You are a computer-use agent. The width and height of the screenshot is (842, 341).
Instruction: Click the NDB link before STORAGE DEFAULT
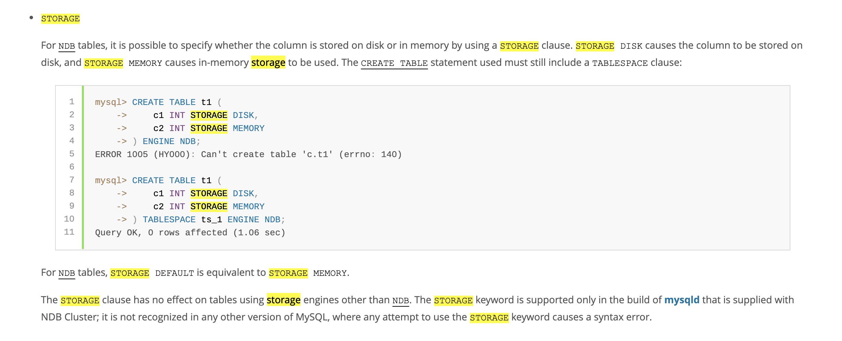(x=67, y=273)
